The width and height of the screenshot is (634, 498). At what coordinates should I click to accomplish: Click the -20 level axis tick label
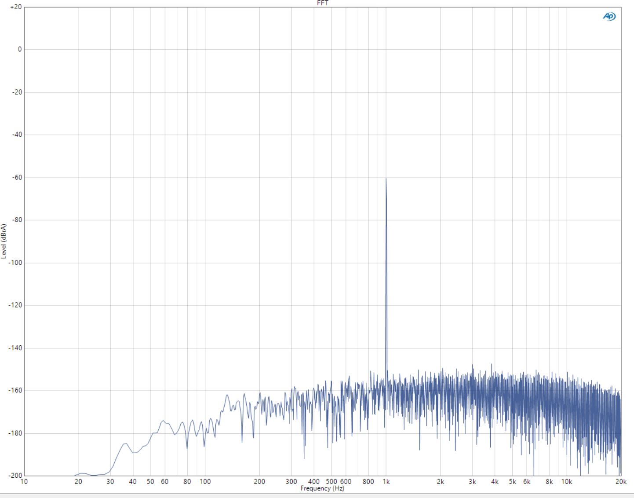(x=17, y=92)
